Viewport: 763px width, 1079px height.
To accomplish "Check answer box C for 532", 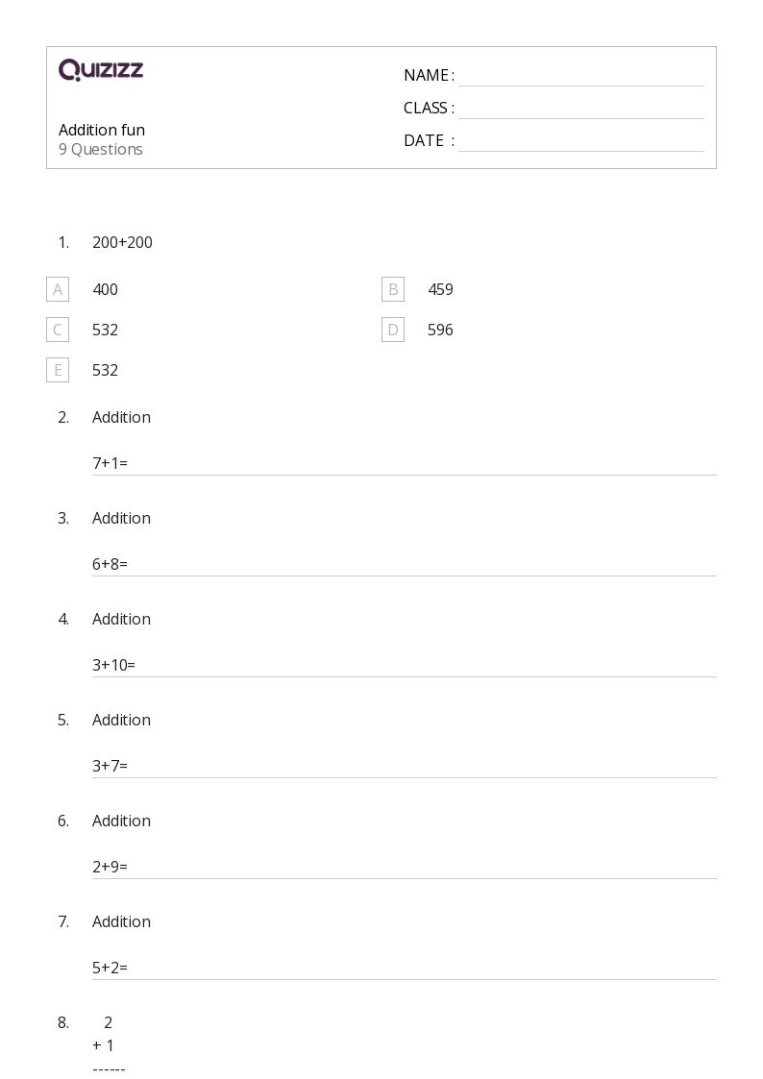I will click(x=58, y=330).
